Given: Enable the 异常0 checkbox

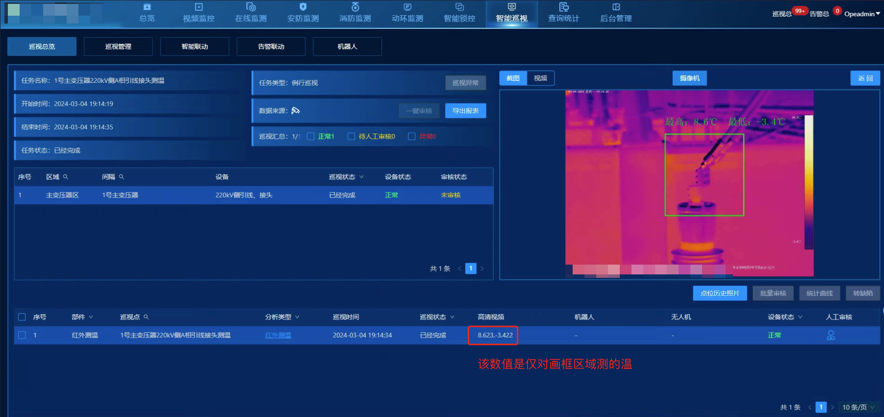Looking at the screenshot, I should tap(412, 137).
